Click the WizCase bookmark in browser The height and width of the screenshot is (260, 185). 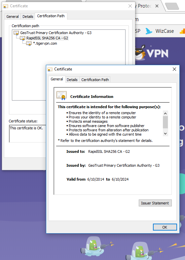coord(160,31)
